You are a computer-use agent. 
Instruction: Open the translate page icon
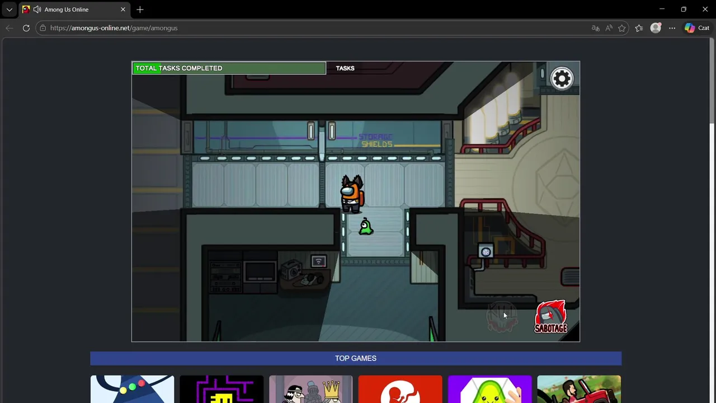[596, 28]
